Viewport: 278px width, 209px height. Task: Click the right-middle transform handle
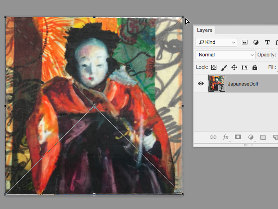click(x=183, y=106)
